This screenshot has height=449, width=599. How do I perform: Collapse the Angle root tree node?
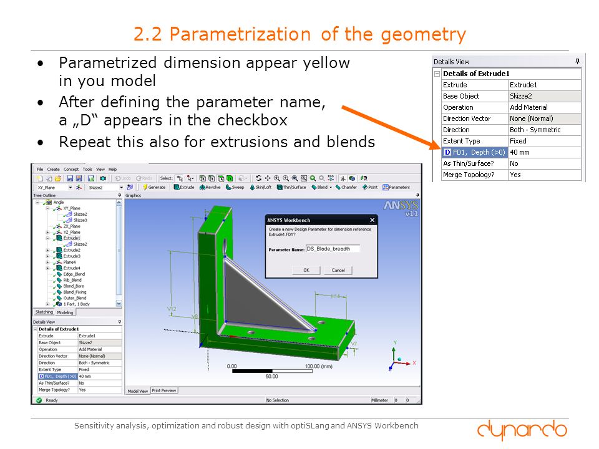(x=37, y=202)
